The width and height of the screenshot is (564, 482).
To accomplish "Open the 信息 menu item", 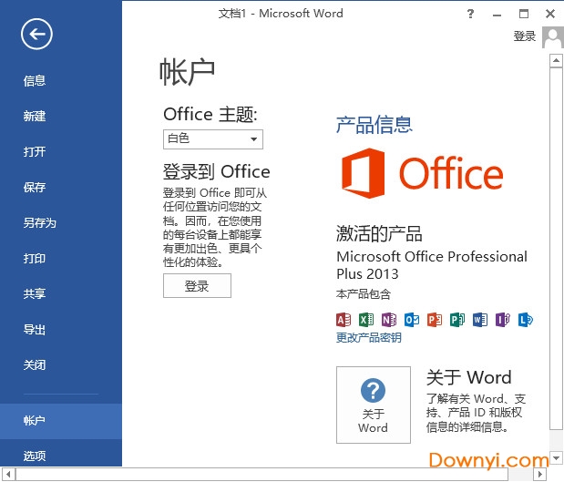I will (35, 81).
